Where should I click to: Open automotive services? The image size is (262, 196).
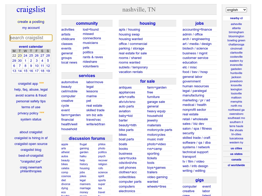pyautogui.click(x=70, y=82)
